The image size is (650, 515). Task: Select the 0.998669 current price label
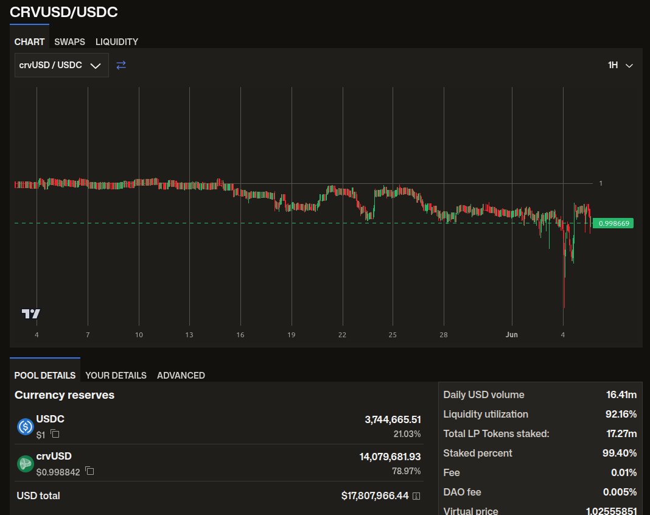pyautogui.click(x=613, y=223)
